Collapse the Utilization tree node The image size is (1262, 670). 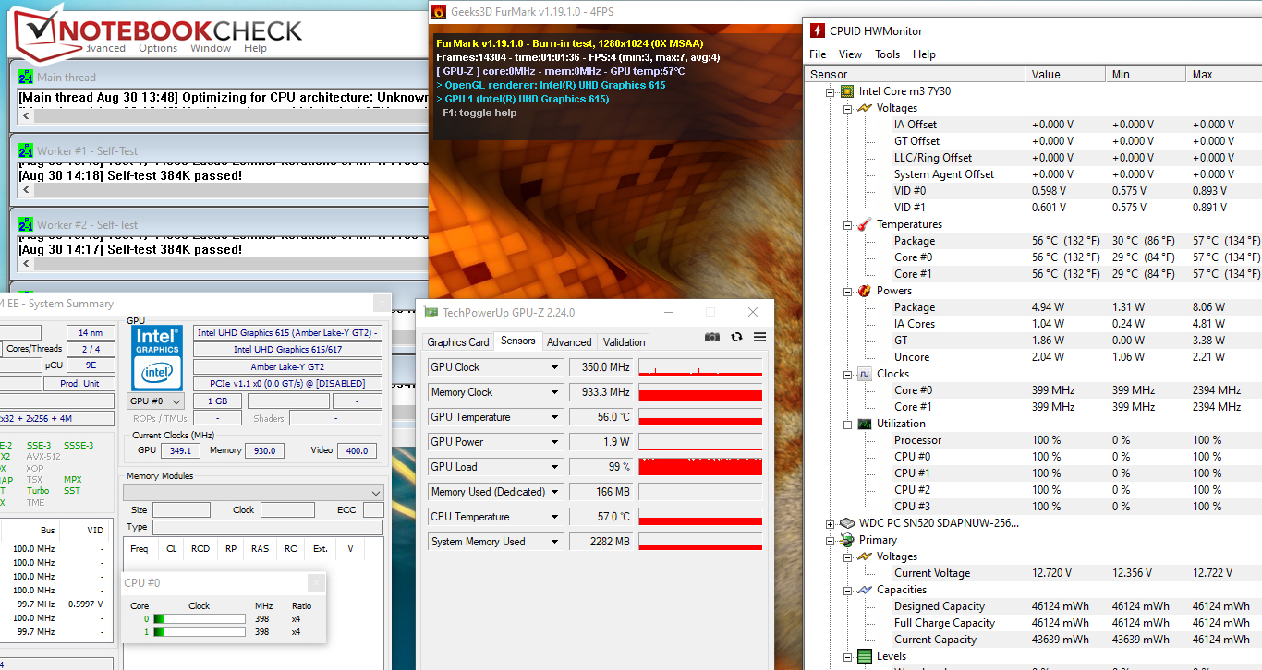[847, 424]
